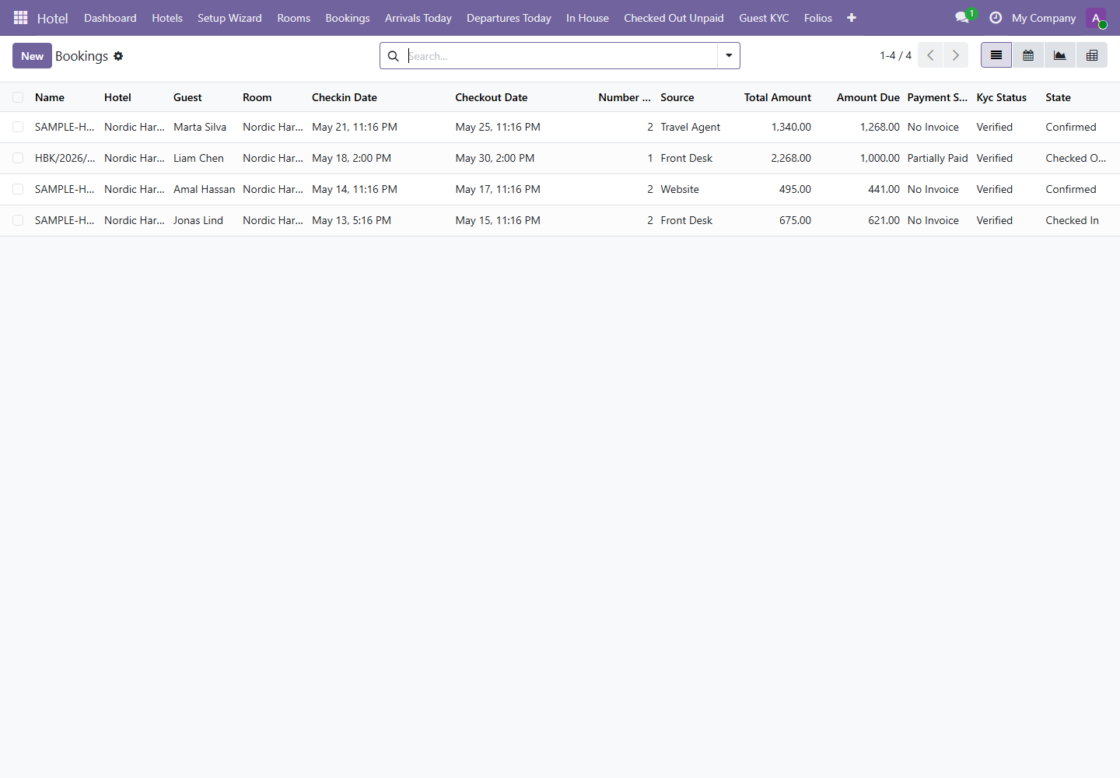The image size is (1120, 778).
Task: Open the user avatar menu
Action: 1096,18
